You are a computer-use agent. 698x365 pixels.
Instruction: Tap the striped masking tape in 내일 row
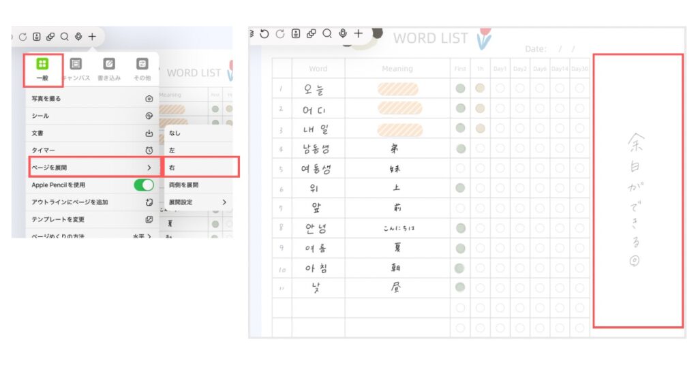pyautogui.click(x=399, y=129)
